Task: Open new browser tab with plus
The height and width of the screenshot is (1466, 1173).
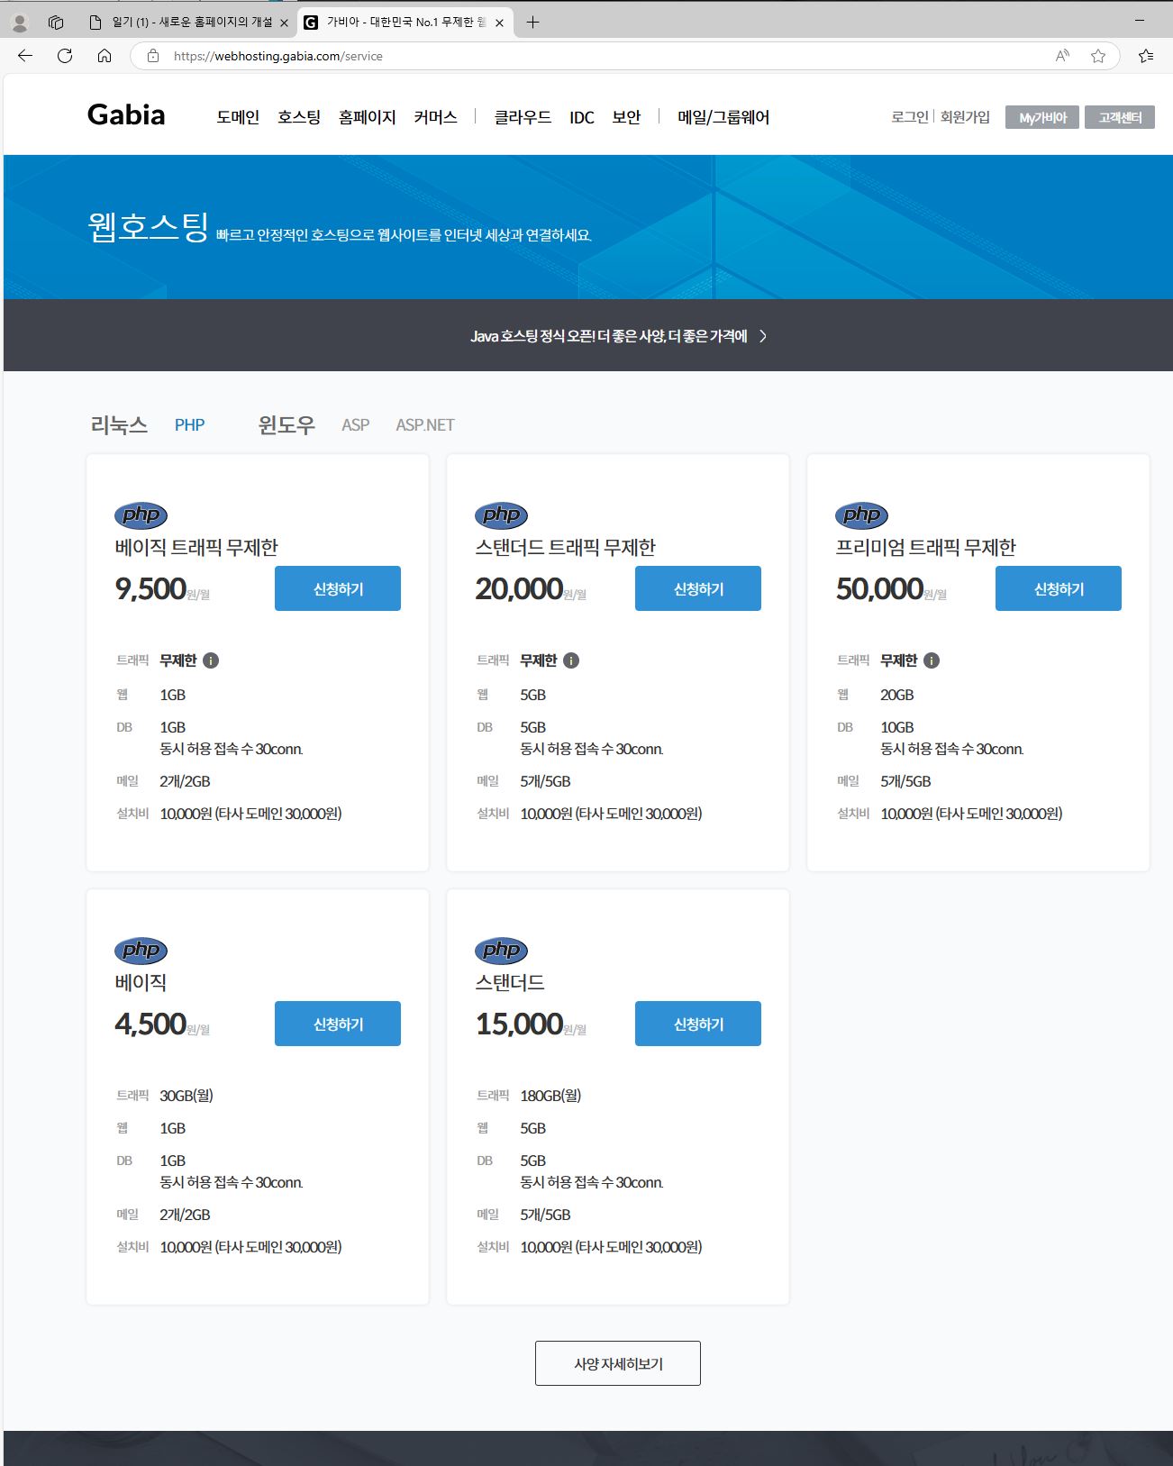Action: [532, 23]
